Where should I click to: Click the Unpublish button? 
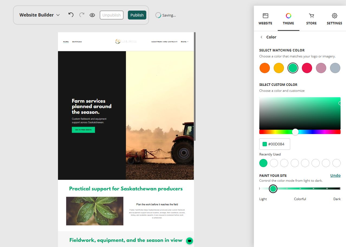click(112, 15)
